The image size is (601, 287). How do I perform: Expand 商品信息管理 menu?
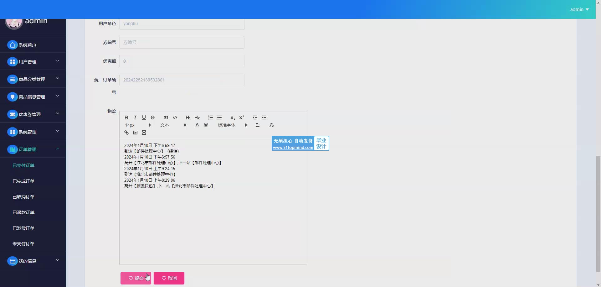tap(33, 97)
